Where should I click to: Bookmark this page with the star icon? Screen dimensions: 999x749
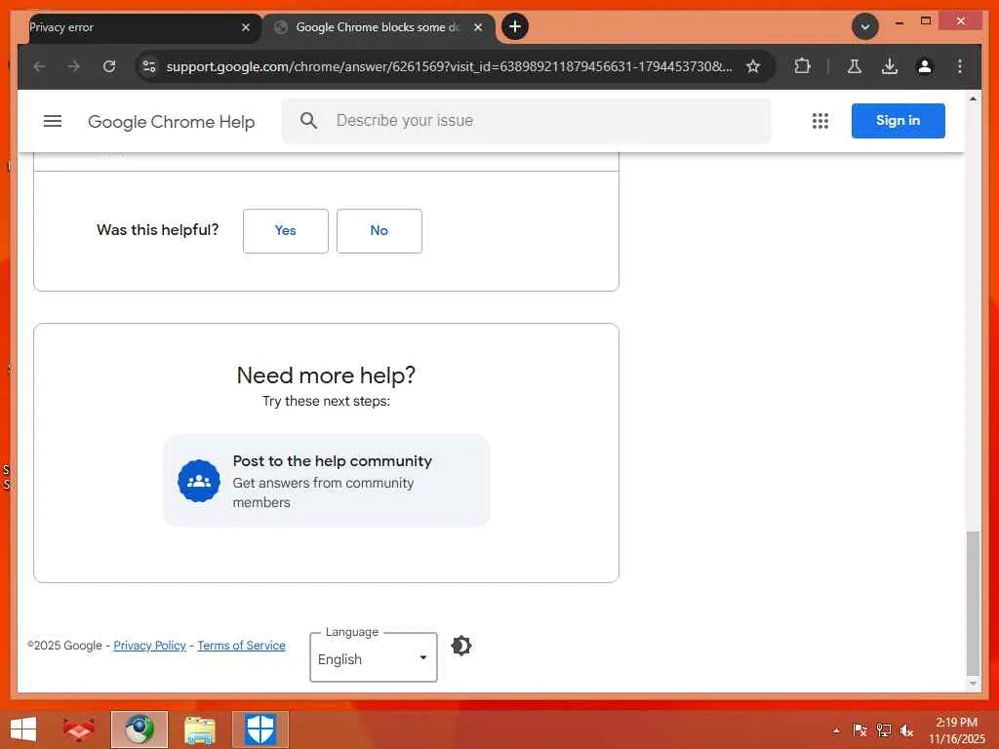pyautogui.click(x=753, y=66)
